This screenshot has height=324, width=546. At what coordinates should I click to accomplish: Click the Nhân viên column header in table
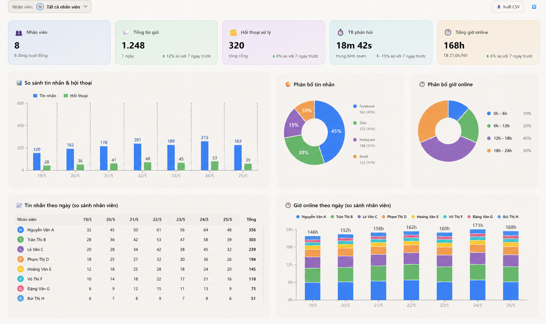coord(27,219)
